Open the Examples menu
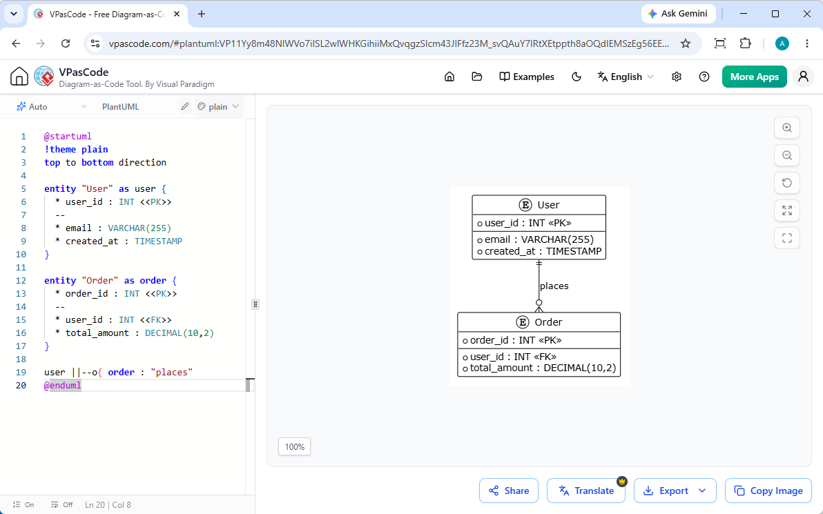This screenshot has height=514, width=823. [526, 77]
